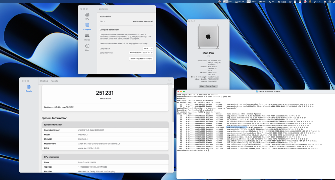Click the Memória 64 GB value

(x=212, y=74)
